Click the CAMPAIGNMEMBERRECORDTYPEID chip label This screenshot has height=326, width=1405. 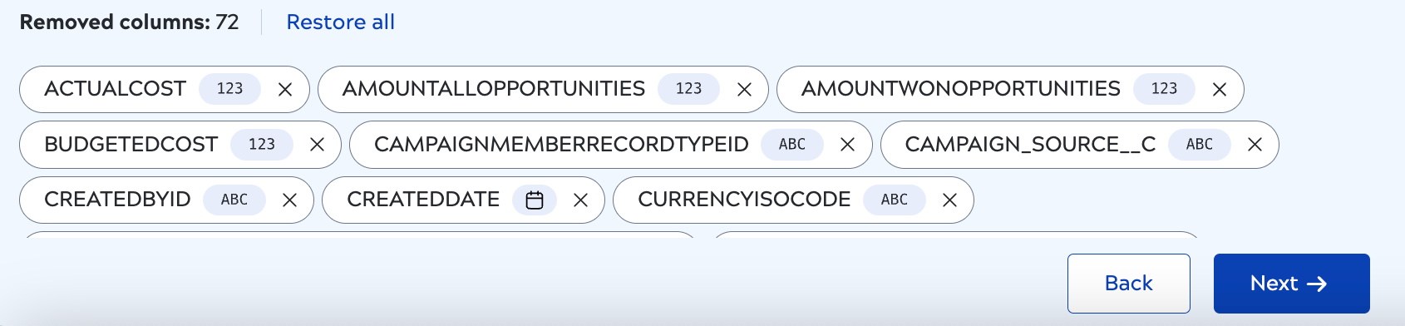click(561, 144)
